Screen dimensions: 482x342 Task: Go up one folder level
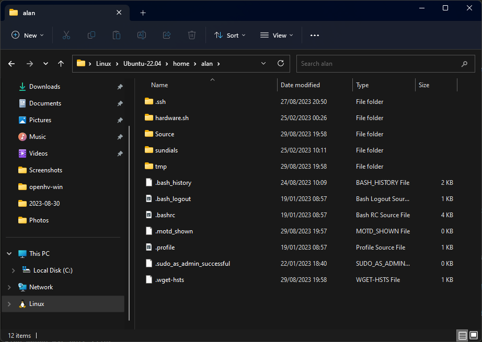[x=61, y=64]
